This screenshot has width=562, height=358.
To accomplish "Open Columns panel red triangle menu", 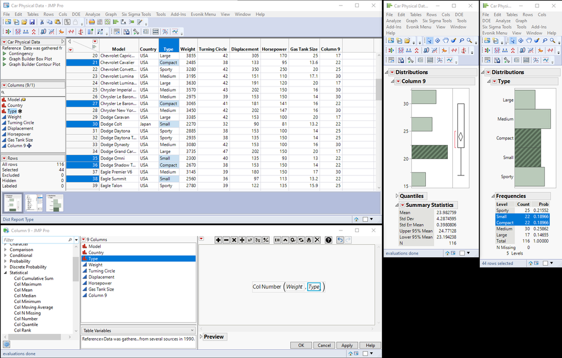I will pyautogui.click(x=5, y=85).
